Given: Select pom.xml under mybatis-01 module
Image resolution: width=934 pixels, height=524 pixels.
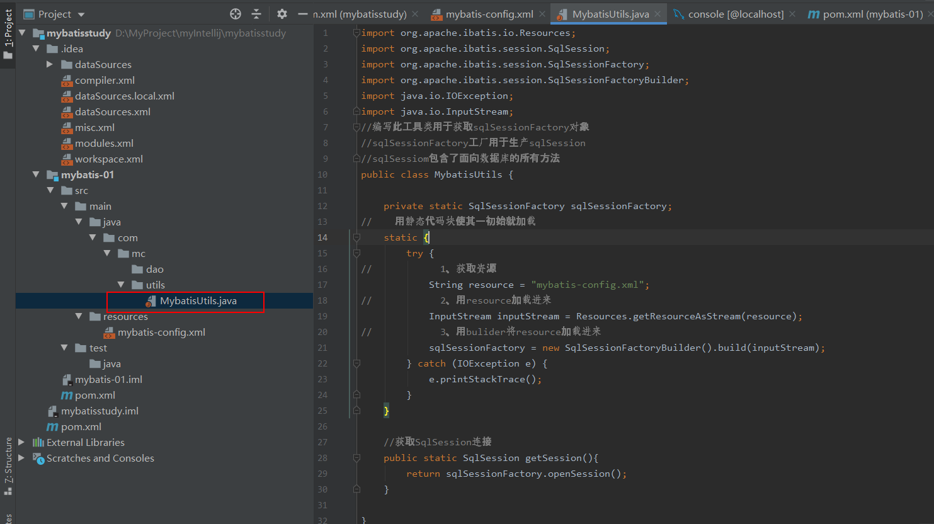Looking at the screenshot, I should [x=94, y=395].
